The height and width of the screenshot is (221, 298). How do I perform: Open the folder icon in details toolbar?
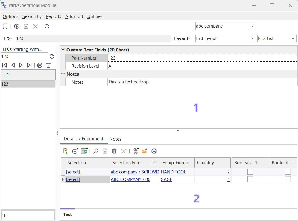(x=144, y=151)
